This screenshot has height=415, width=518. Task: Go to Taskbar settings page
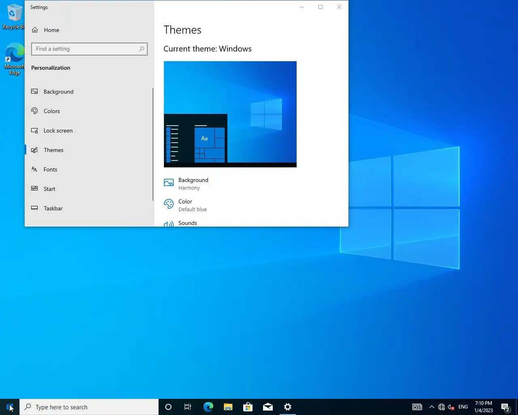click(89, 208)
